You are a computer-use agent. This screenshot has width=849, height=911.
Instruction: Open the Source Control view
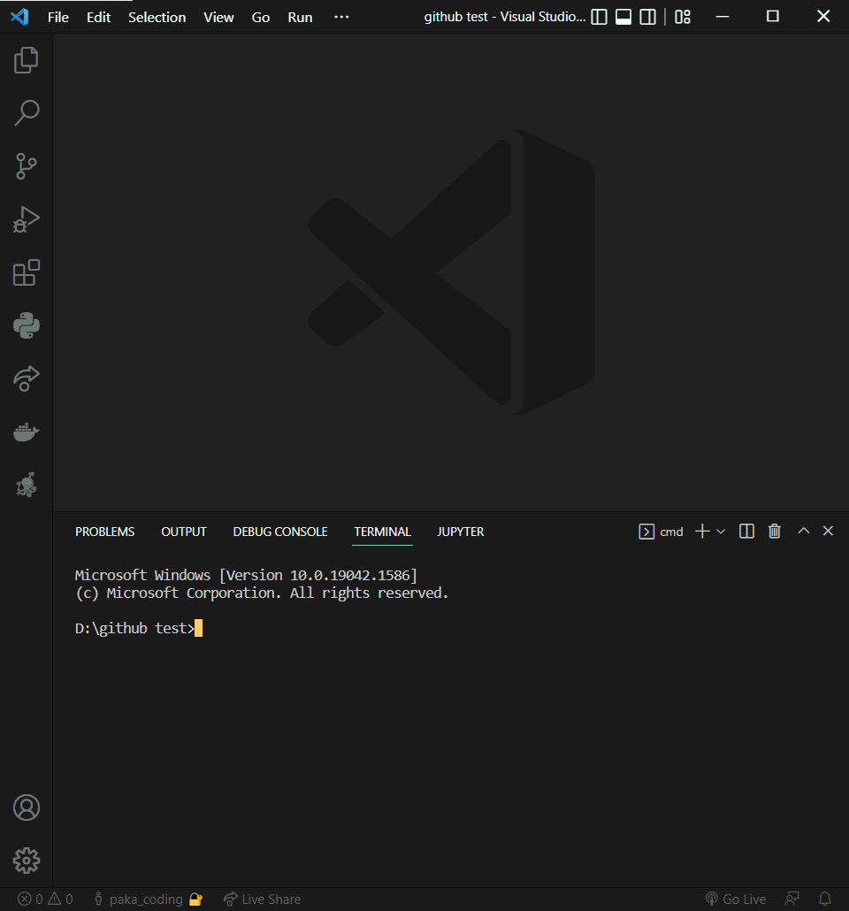coord(27,166)
